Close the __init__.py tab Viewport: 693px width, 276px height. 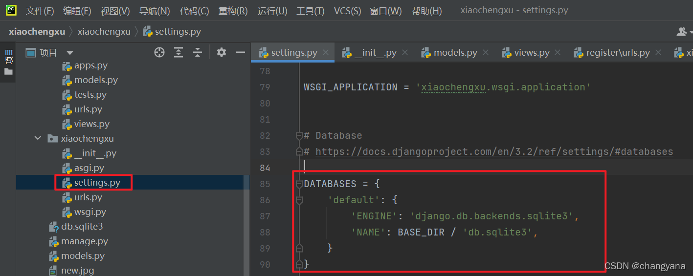405,52
